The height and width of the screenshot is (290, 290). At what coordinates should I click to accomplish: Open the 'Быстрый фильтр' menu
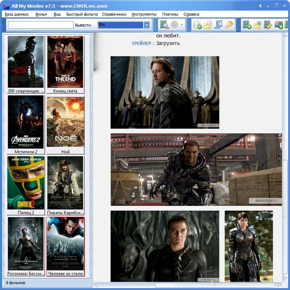pos(82,14)
